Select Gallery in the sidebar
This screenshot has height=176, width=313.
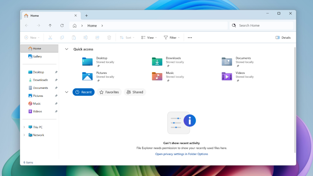tap(37, 56)
